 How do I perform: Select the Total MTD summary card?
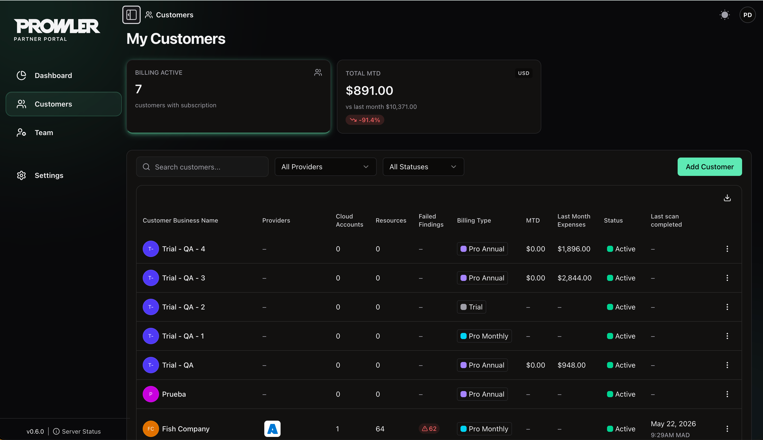(439, 96)
